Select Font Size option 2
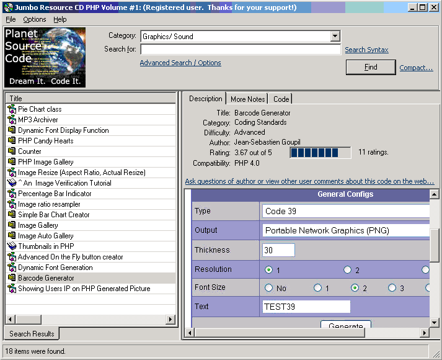This screenshot has height=360, width=442. [x=355, y=288]
